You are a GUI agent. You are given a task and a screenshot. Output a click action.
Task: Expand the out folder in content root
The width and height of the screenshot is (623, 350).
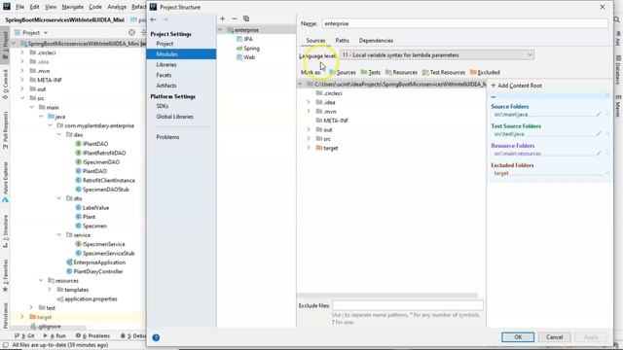coord(309,129)
